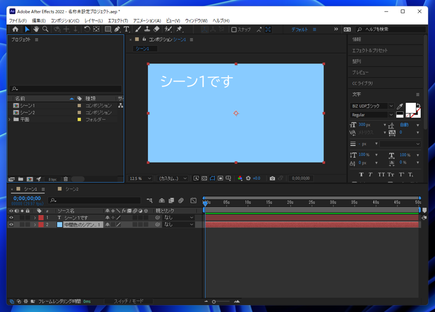Select the Zoom magnifier tool

tap(45, 29)
